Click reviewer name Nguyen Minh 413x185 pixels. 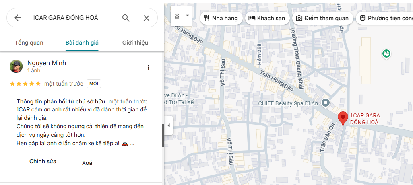pos(47,63)
